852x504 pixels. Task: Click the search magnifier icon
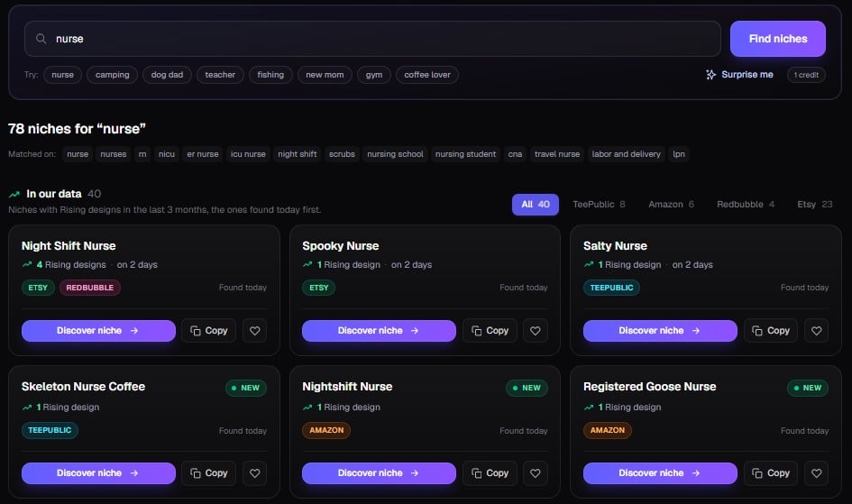[x=41, y=39]
